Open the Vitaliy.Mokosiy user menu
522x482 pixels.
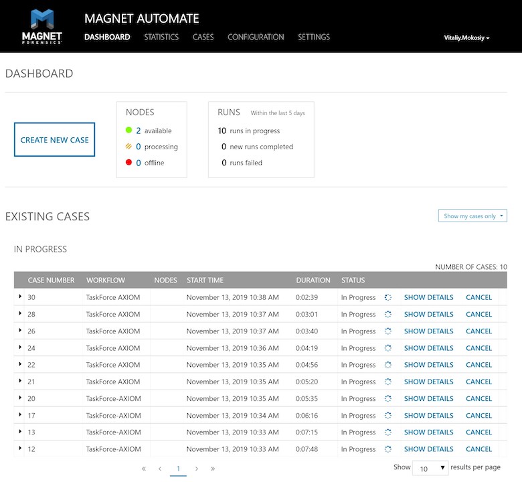tap(466, 37)
